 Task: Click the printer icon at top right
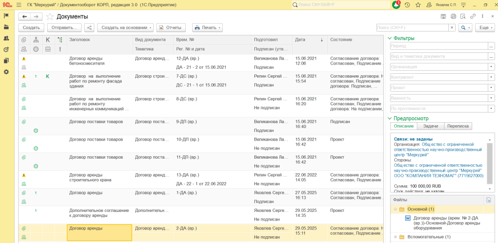[453, 16]
